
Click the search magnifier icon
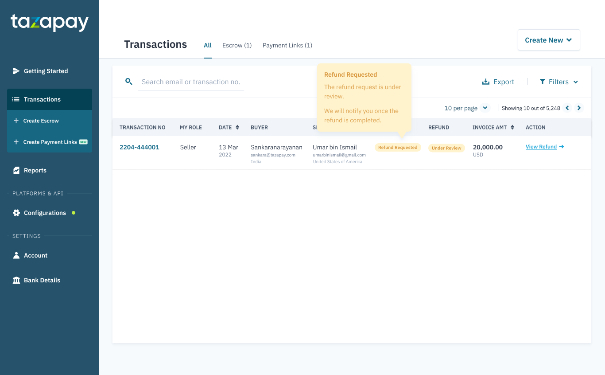[x=129, y=82]
